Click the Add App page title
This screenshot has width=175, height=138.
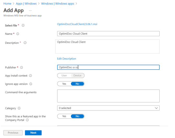tap(14, 10)
